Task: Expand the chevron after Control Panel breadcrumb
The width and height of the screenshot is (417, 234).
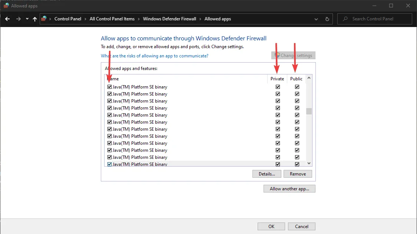Action: [85, 19]
